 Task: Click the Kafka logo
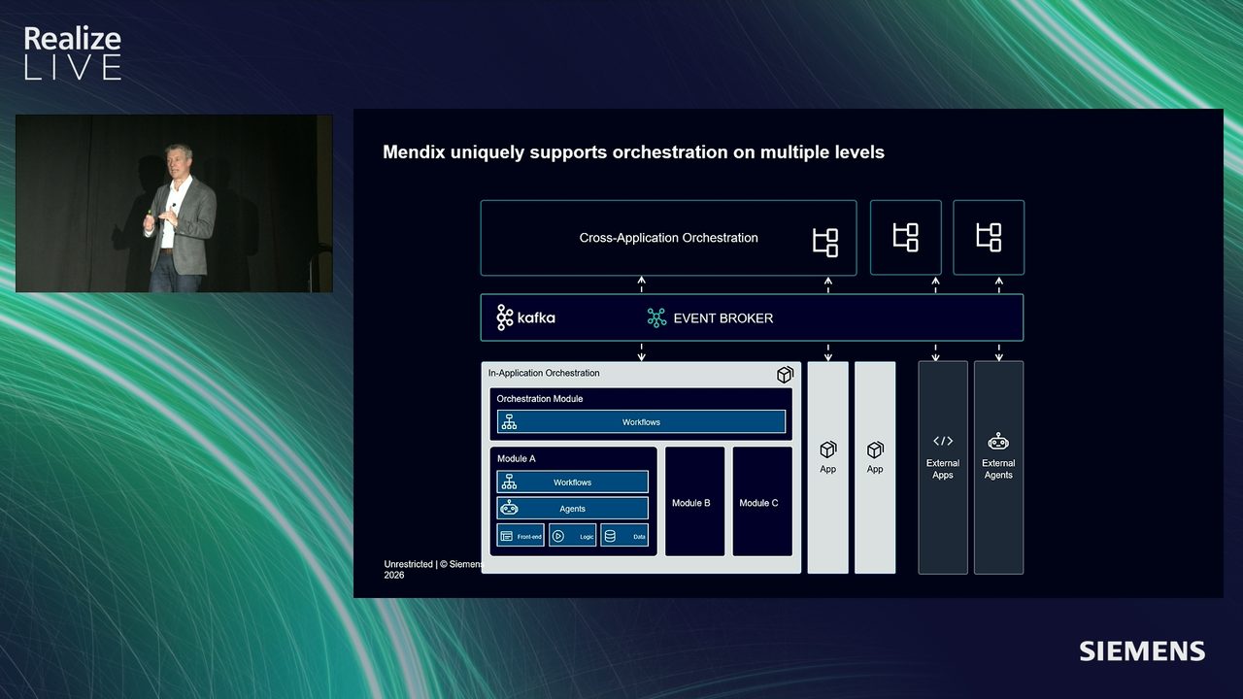coord(525,317)
